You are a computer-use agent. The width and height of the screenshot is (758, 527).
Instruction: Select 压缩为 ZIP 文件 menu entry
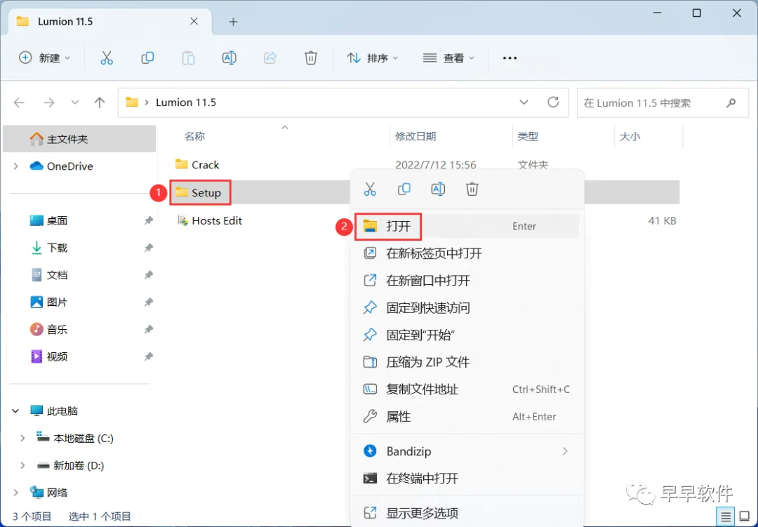(467, 362)
